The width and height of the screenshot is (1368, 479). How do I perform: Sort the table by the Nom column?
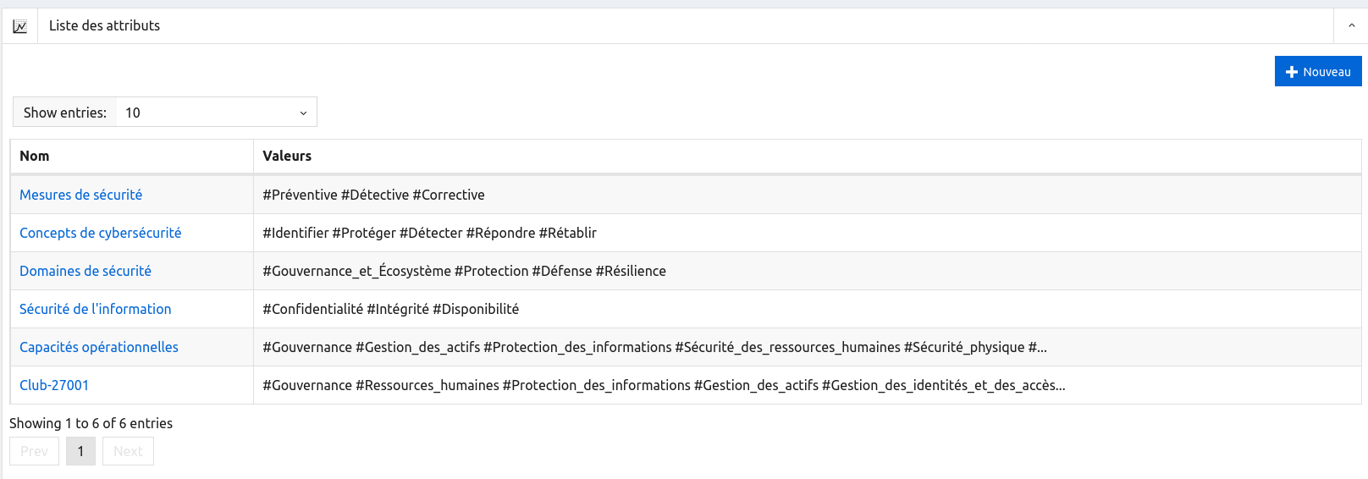coord(35,156)
